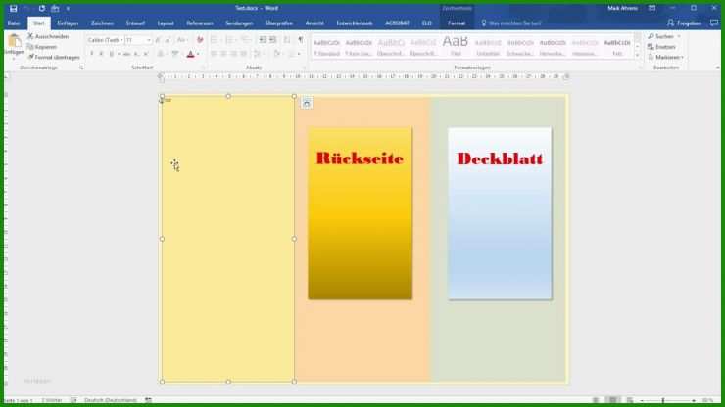
Task: Apply the Titel style
Action: [456, 46]
